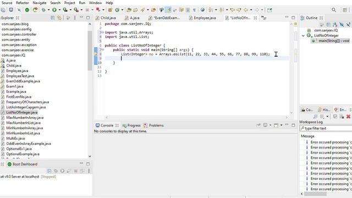The image size is (352, 198).
Task: Click the Show Whitespace Characters pilcrow icon
Action: pos(194,10)
